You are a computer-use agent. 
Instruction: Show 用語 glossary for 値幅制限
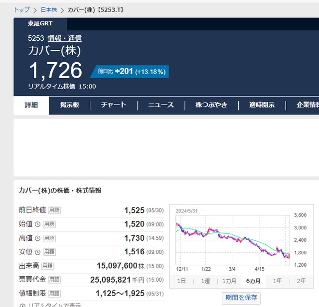tap(54, 294)
